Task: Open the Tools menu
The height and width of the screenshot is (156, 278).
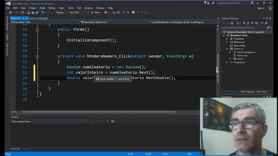Action: [x=70, y=8]
